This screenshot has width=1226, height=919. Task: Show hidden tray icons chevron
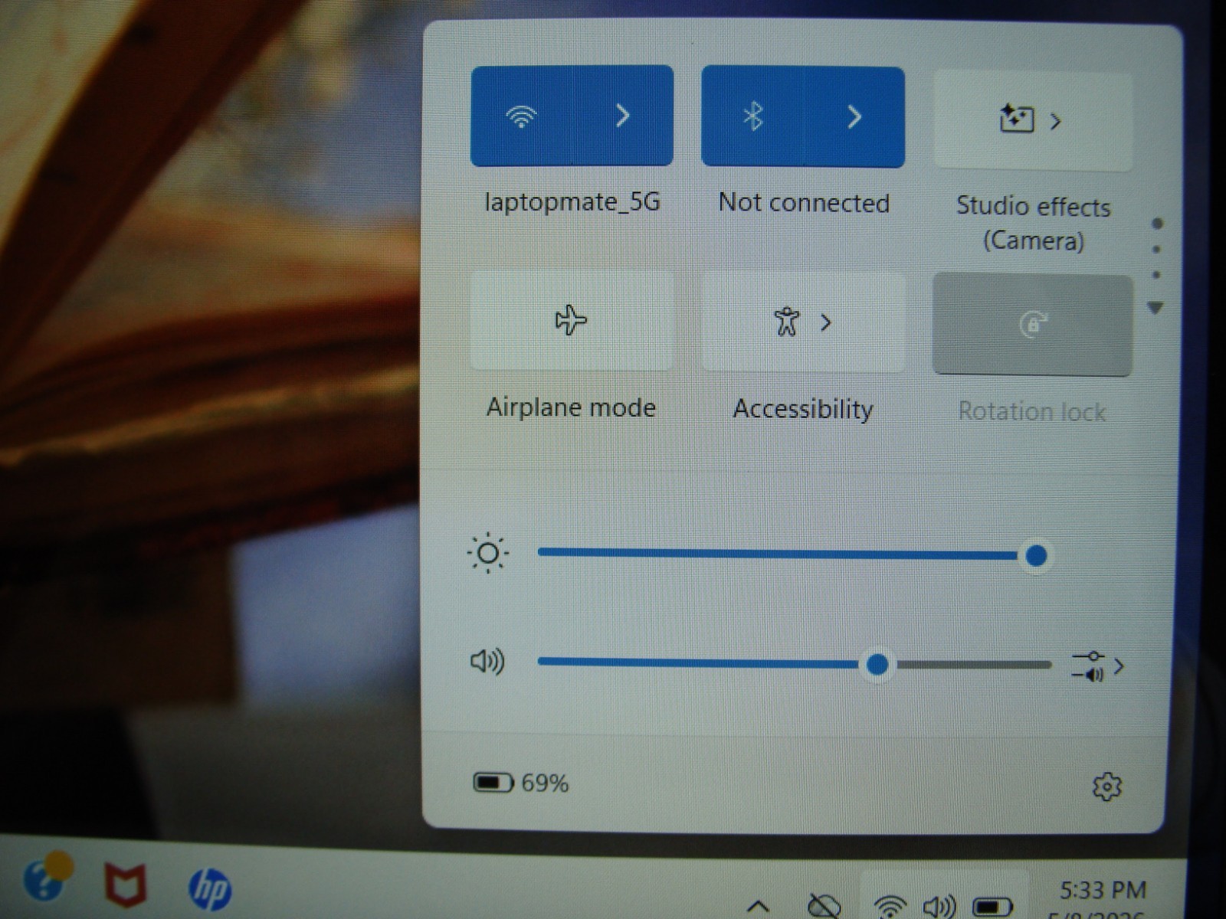[758, 906]
